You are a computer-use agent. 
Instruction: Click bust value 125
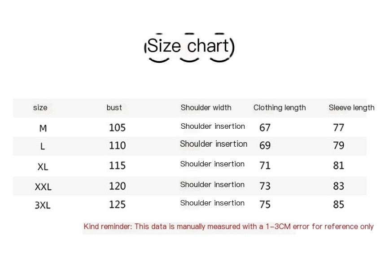point(117,205)
